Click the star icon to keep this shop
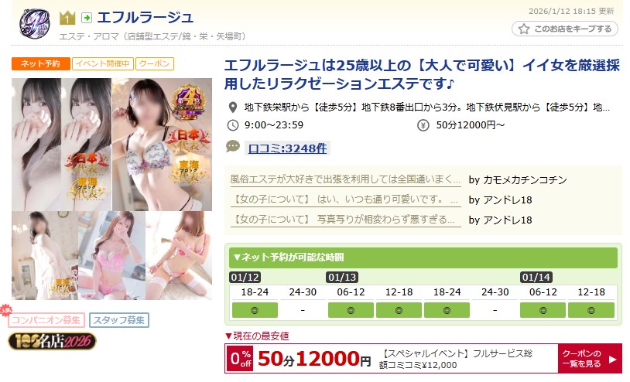Viewport: 630px width, 382px height. pyautogui.click(x=523, y=29)
